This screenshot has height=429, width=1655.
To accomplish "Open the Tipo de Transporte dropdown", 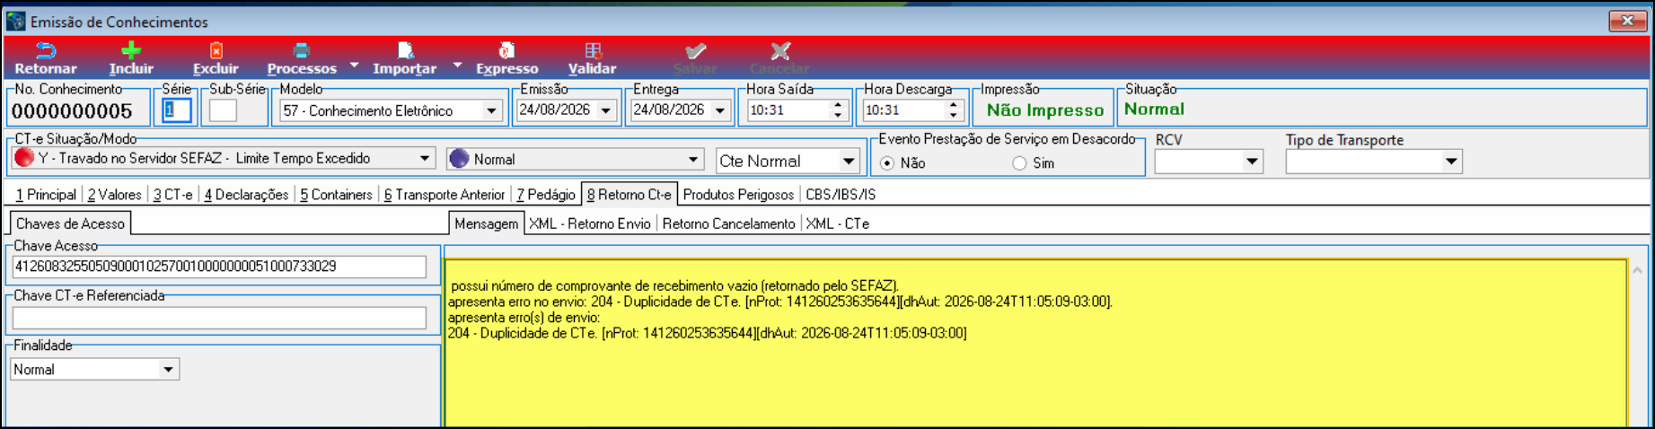I will pos(1451,162).
